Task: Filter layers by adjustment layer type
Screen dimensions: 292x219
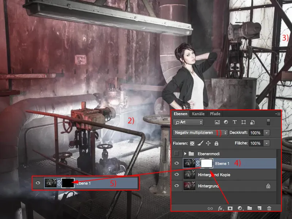Action: click(x=226, y=122)
